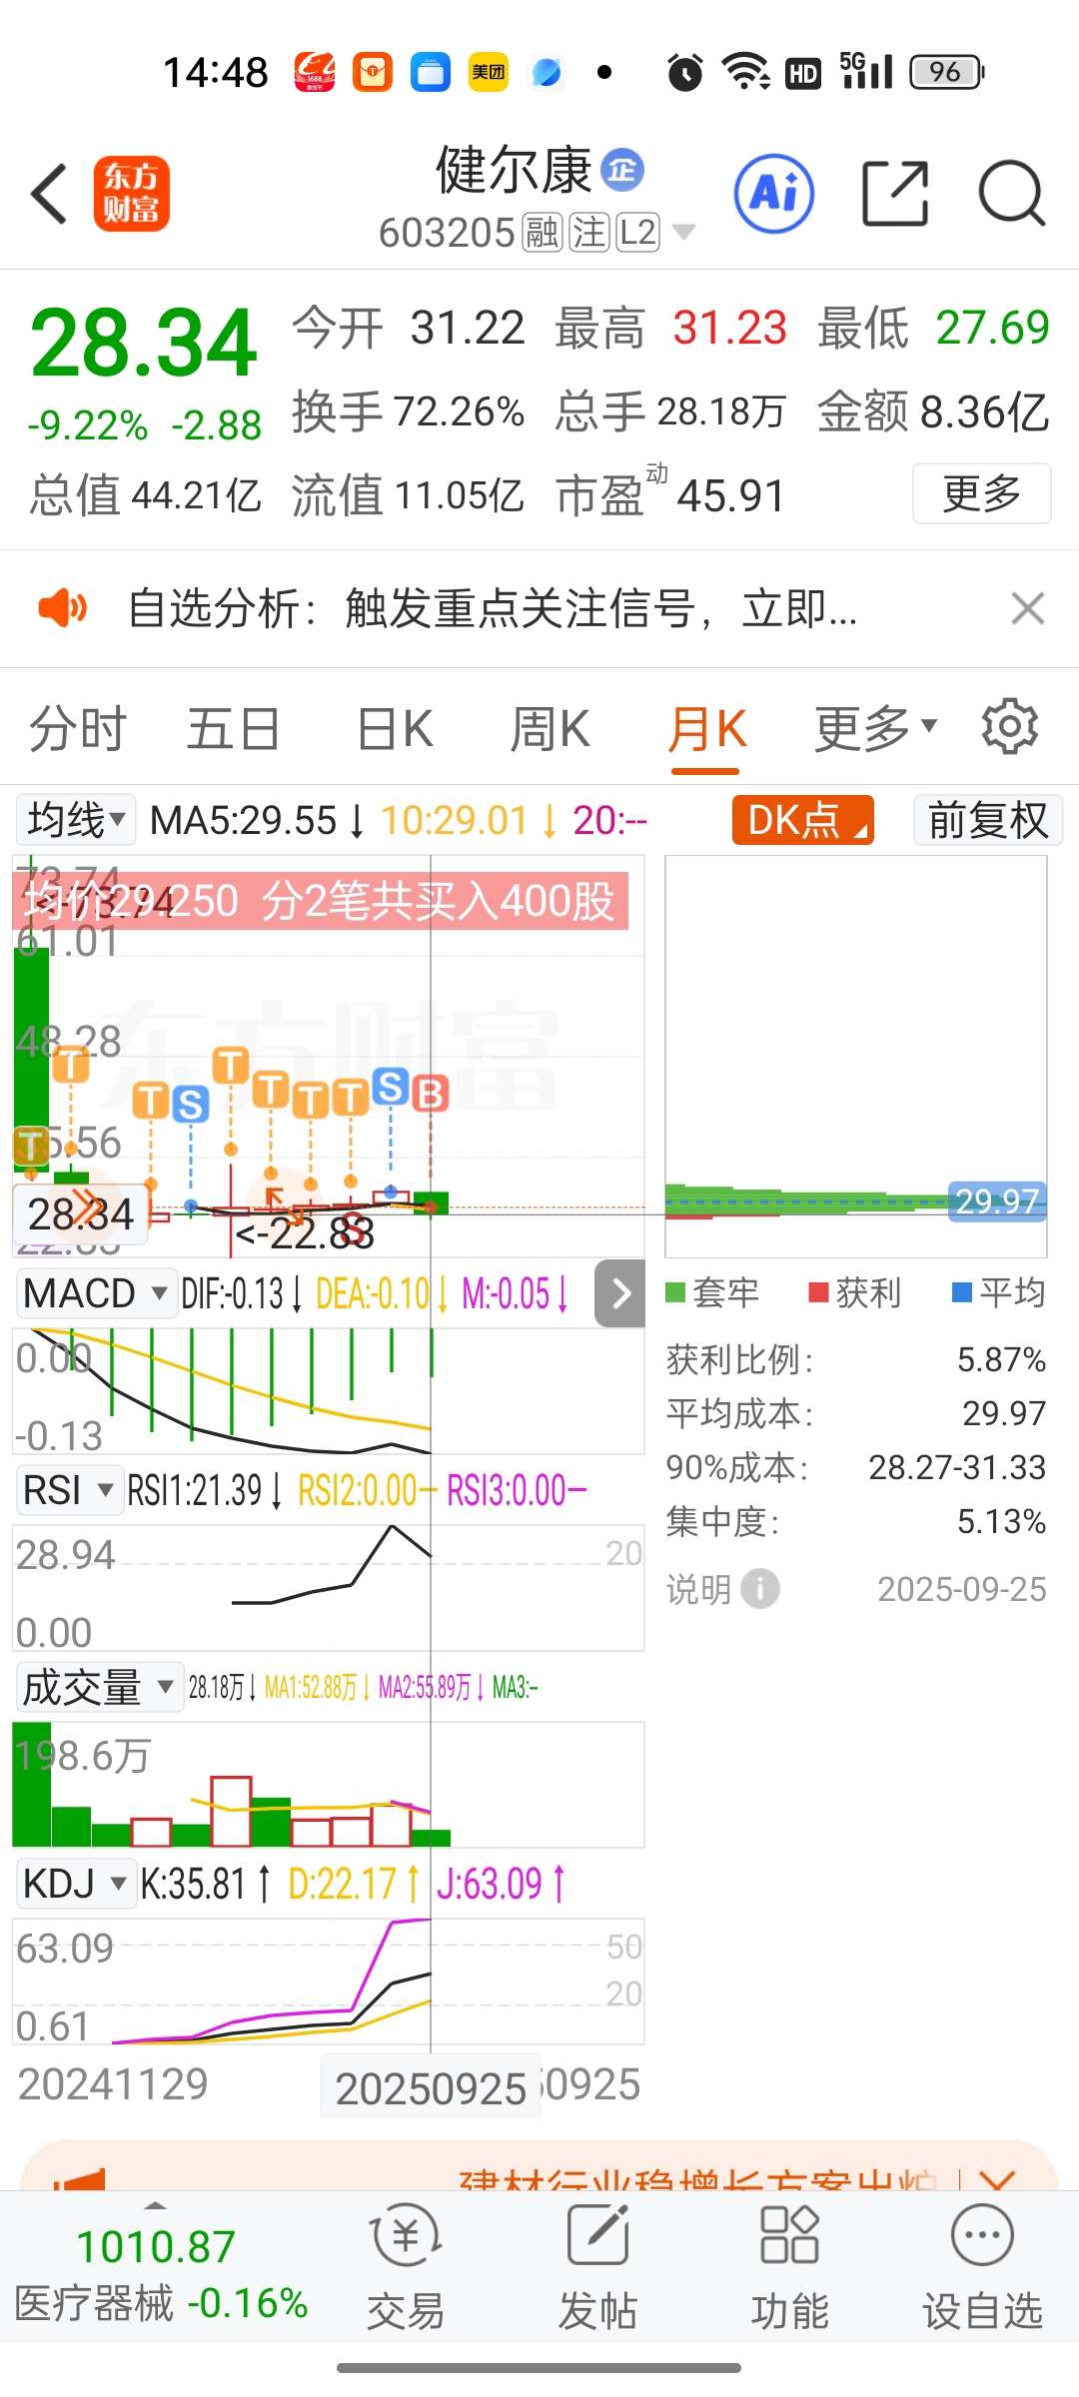1079x2397 pixels.
Task: Open the 更多 chart period dropdown
Action: [x=876, y=728]
